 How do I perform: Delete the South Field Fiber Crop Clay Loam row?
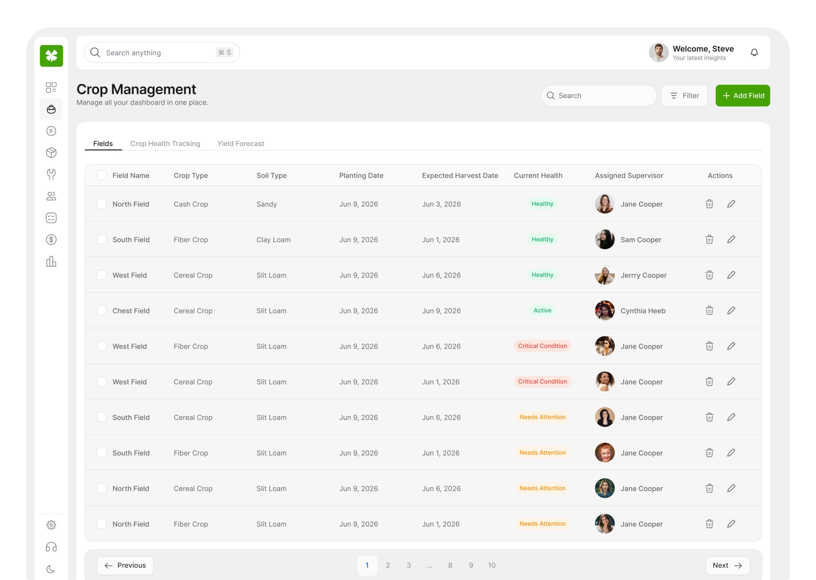(x=709, y=240)
